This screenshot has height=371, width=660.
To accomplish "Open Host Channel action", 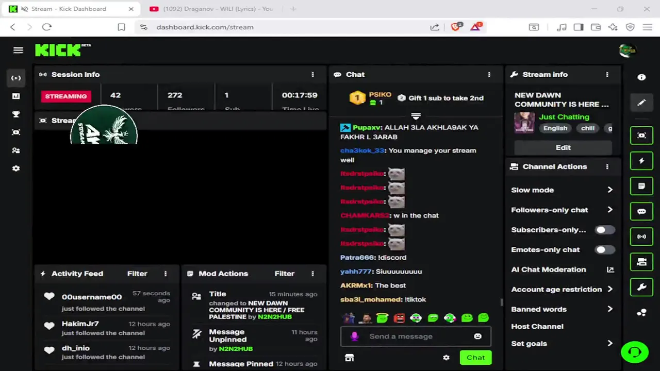I will click(537, 326).
